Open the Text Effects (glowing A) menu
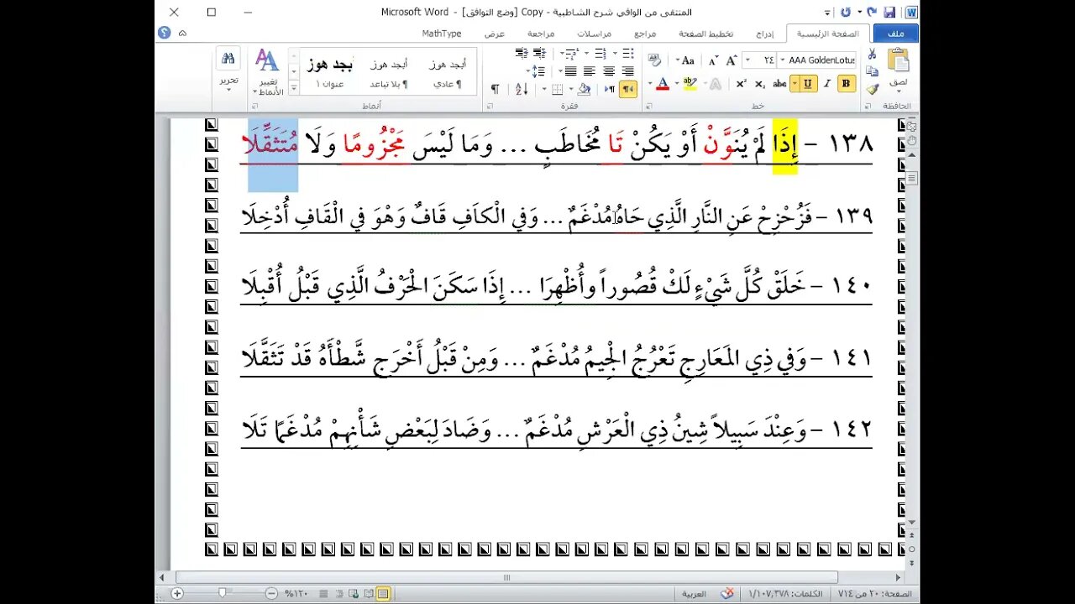 click(x=715, y=83)
